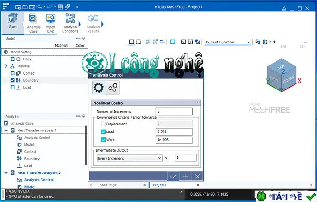Image resolution: width=317 pixels, height=202 pixels.
Task: Collapse the Heat Transfer Analysis-1 node
Action: (6, 131)
